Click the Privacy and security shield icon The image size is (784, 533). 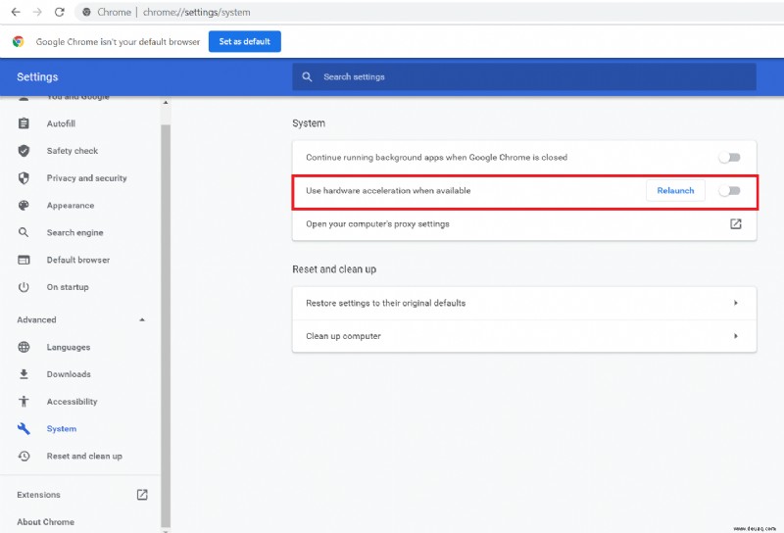24,178
